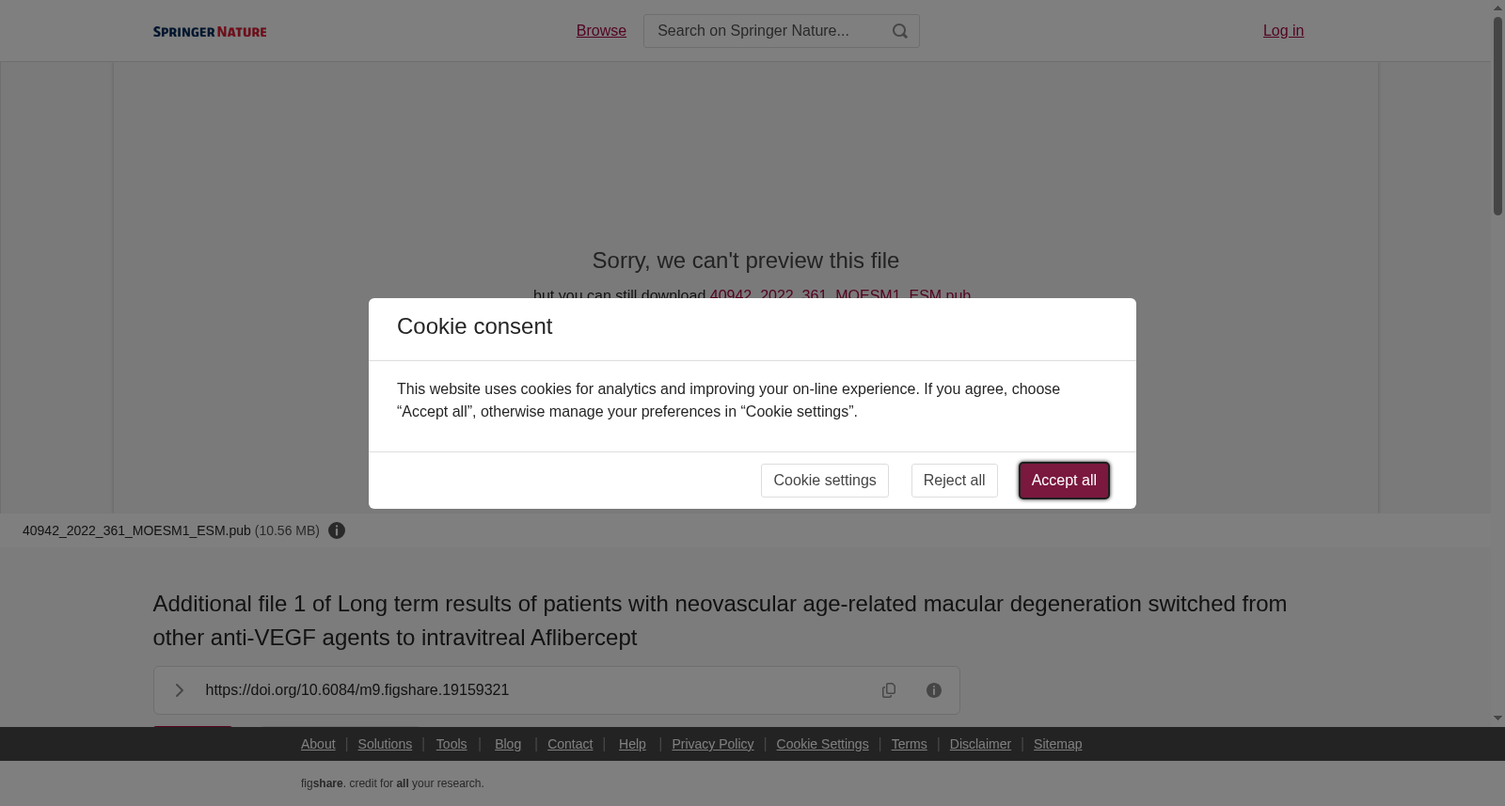Open the Browse menu link
Screen dimensions: 1505x806
click(601, 31)
